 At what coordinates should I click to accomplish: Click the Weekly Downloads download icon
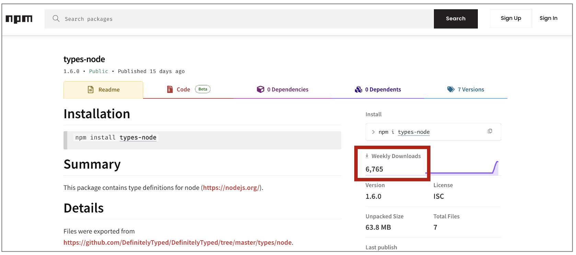(367, 156)
